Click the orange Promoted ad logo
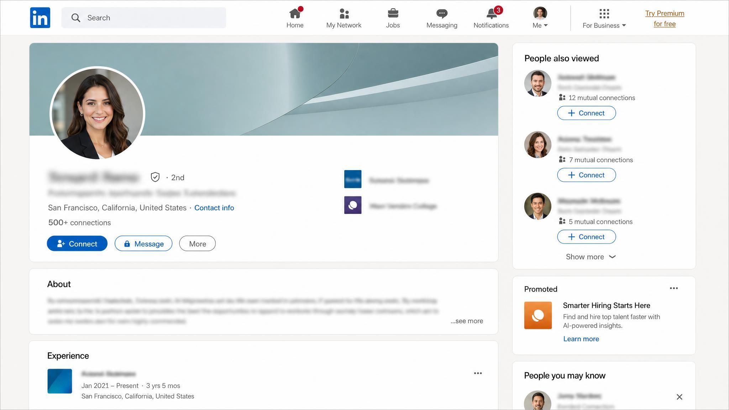Screen dimensions: 729x410 (538, 315)
